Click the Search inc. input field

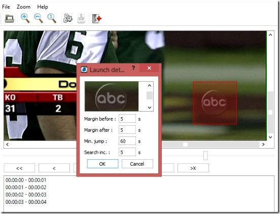(127, 152)
